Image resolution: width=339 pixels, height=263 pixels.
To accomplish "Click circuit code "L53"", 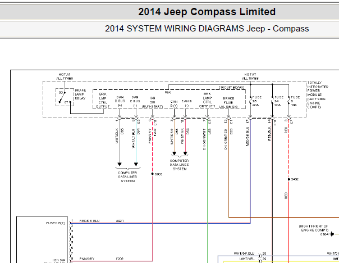I will tap(209, 131).
